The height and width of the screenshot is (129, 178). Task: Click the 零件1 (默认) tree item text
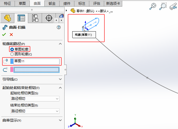pyautogui.click(x=95, y=11)
